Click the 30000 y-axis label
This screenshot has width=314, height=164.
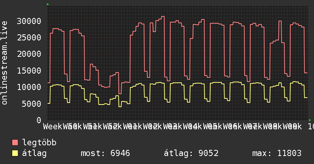(29, 21)
